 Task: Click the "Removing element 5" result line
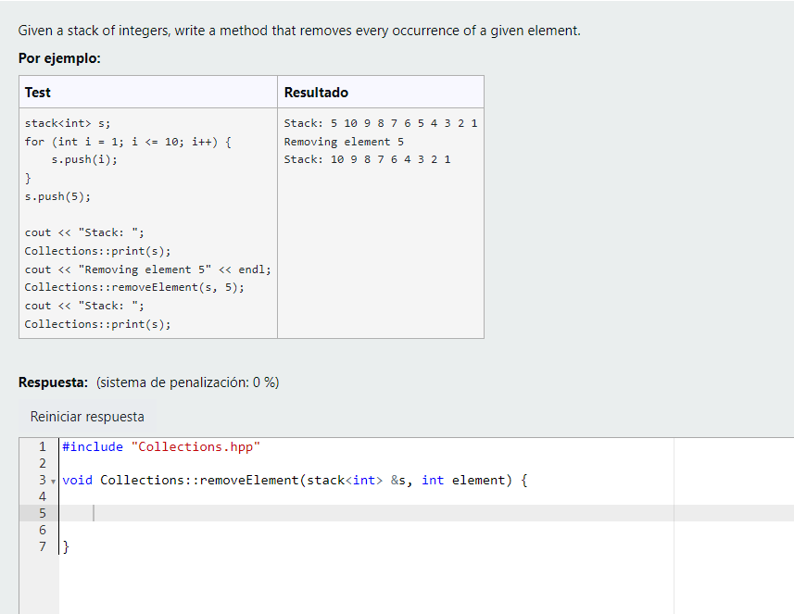pos(344,142)
